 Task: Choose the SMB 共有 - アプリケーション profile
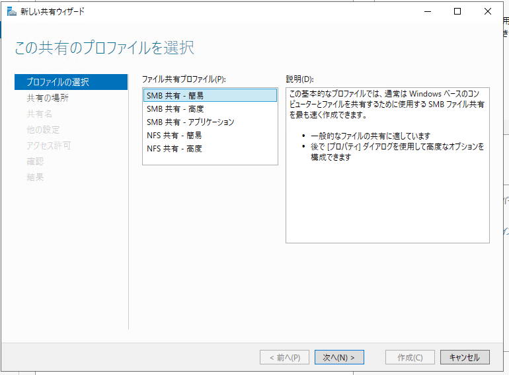[210, 122]
